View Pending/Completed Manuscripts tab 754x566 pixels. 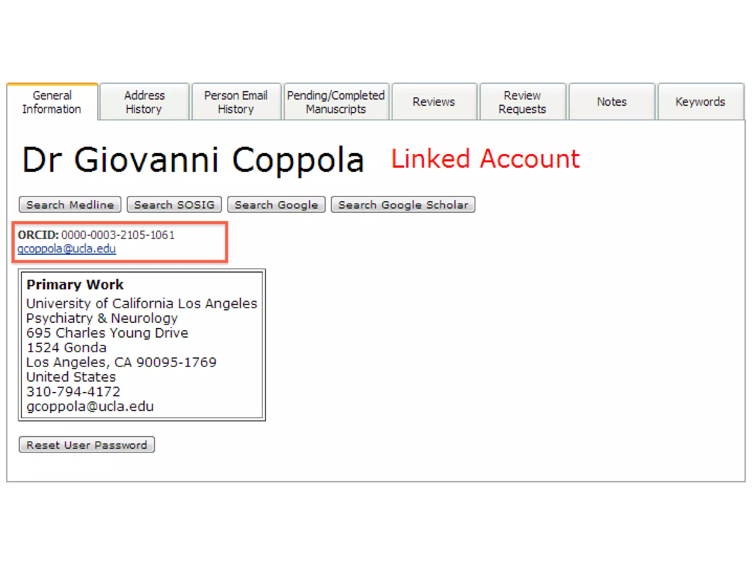coord(336,102)
